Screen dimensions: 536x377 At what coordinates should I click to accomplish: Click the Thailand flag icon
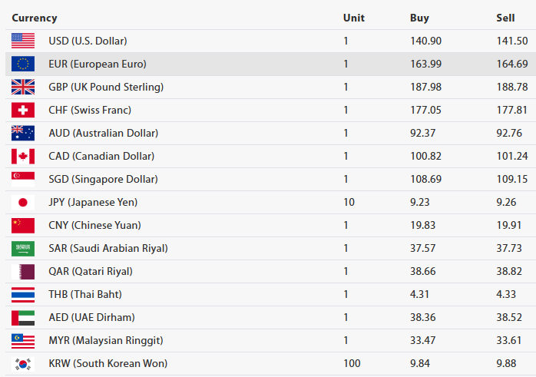[x=23, y=294]
